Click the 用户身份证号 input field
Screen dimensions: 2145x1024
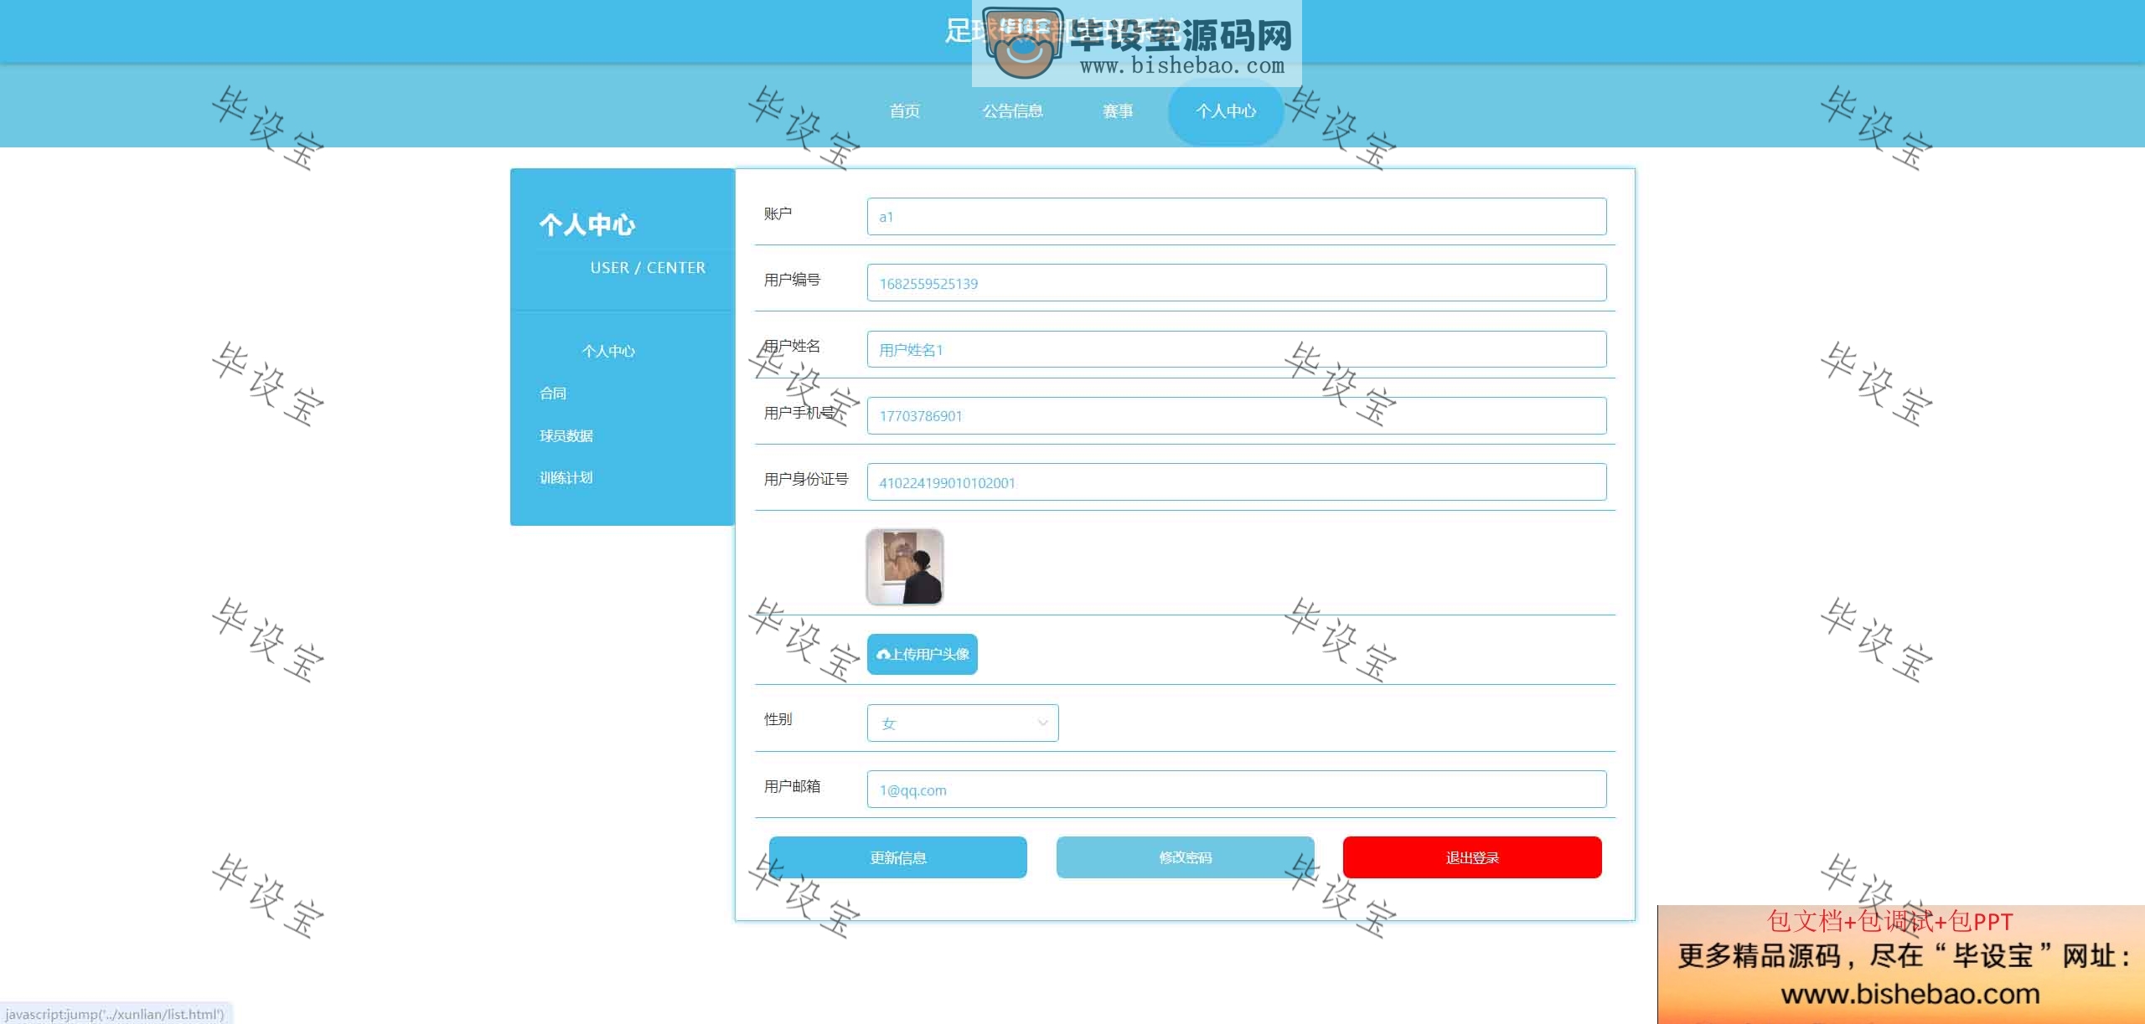point(1237,482)
